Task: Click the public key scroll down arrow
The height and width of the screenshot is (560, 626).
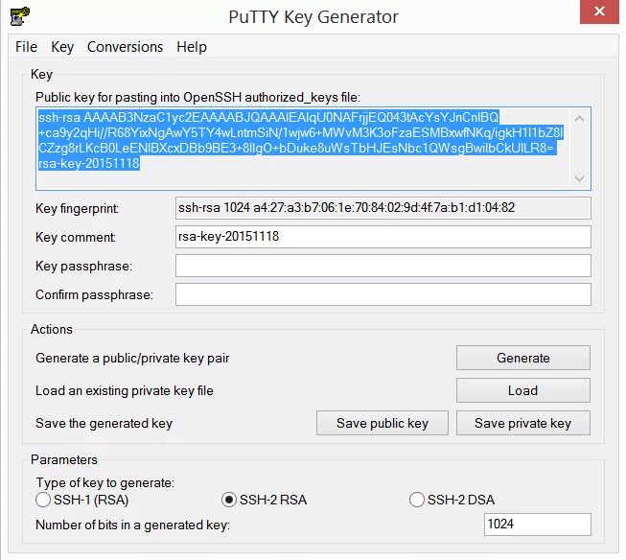Action: [x=579, y=178]
